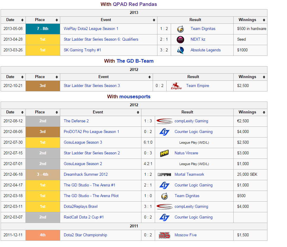
Task: Click the Team Empire logo
Action: coord(176,86)
